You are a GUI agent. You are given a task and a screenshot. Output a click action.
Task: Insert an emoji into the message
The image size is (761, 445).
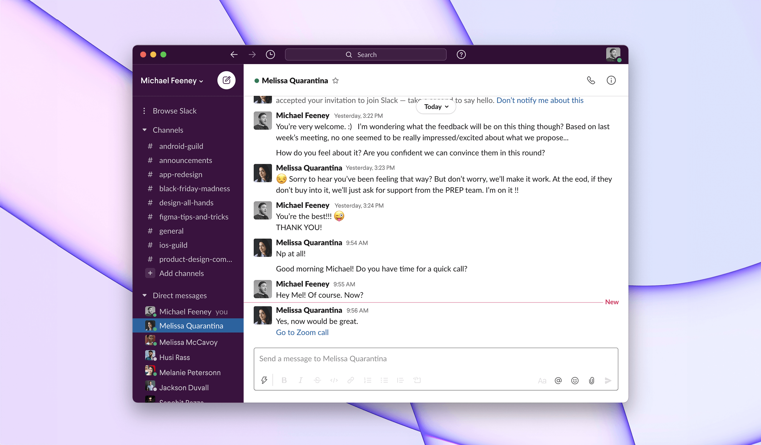[575, 381]
